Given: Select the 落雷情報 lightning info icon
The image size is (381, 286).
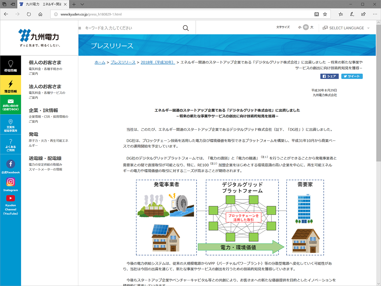Looking at the screenshot, I should [x=11, y=85].
